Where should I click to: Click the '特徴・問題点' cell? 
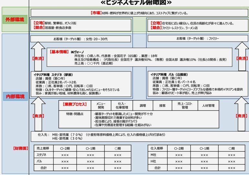[75, 119]
